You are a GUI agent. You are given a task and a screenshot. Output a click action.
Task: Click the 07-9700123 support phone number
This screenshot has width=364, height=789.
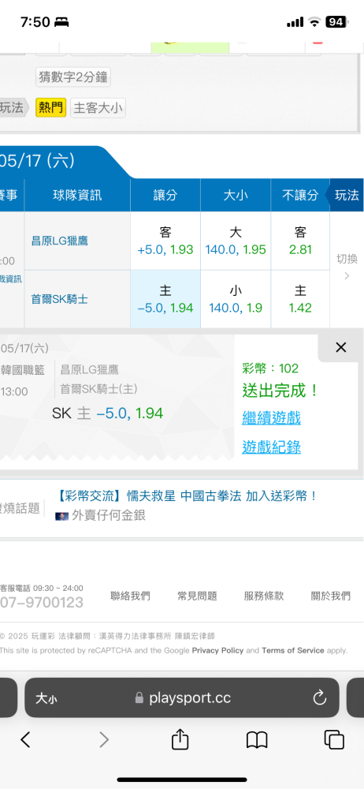click(x=42, y=602)
